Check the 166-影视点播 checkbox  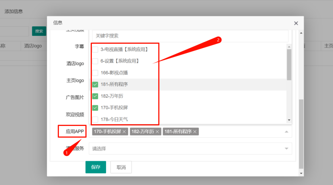[x=95, y=73]
